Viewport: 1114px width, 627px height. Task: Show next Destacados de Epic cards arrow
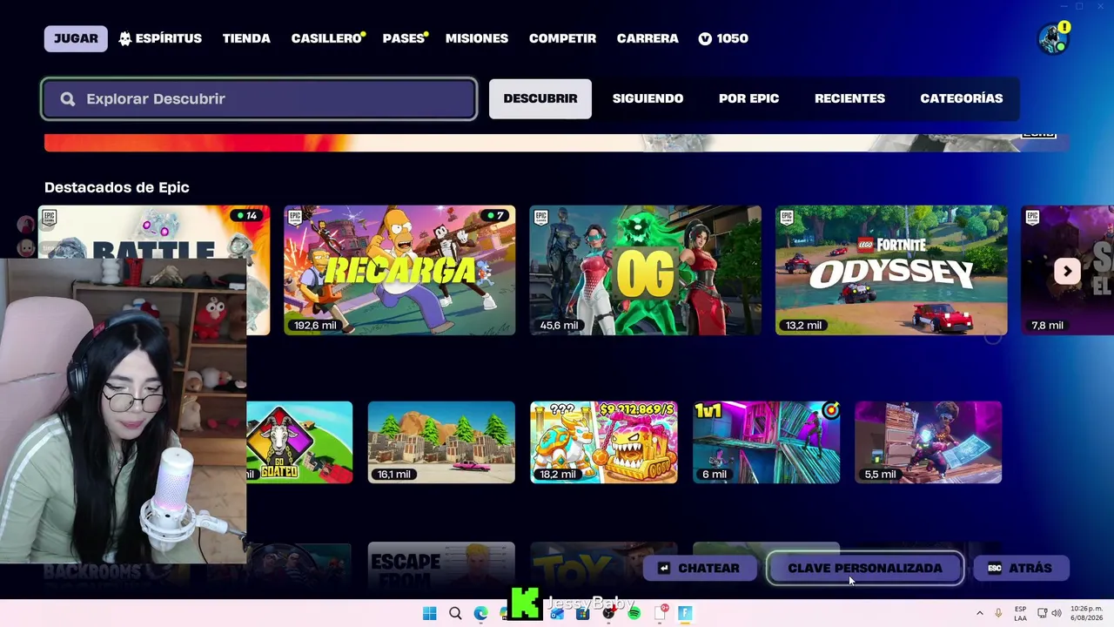tap(1067, 271)
